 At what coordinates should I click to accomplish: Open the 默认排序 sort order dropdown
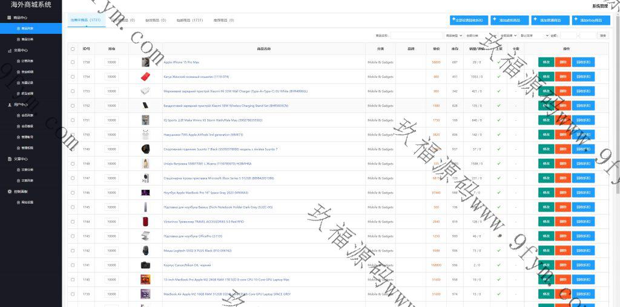tap(534, 36)
